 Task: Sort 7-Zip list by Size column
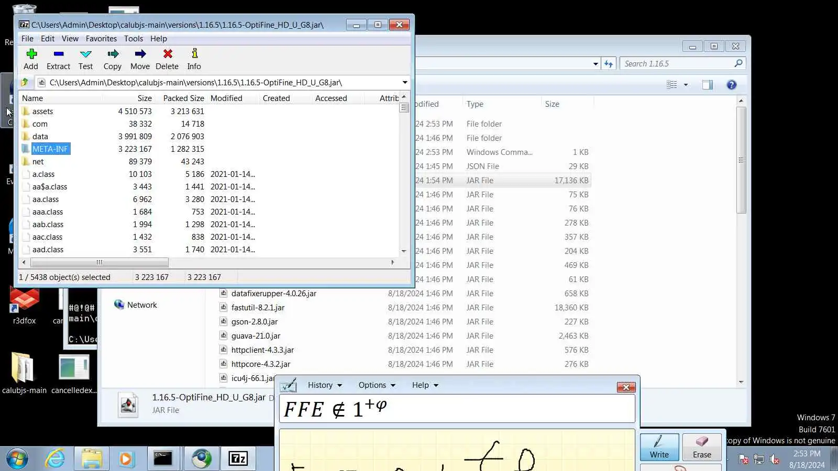(128, 98)
